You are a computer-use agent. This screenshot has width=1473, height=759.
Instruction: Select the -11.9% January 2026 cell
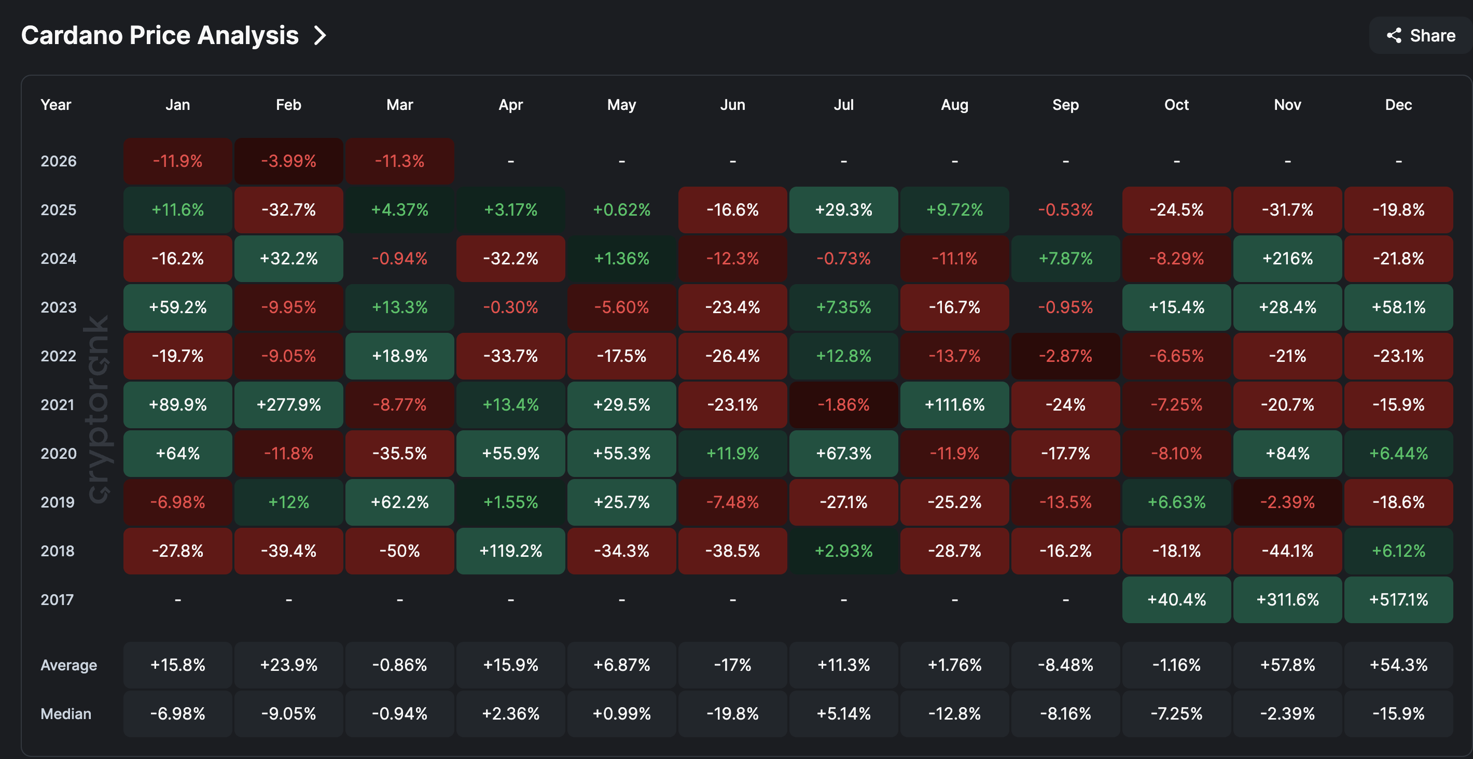pos(177,161)
